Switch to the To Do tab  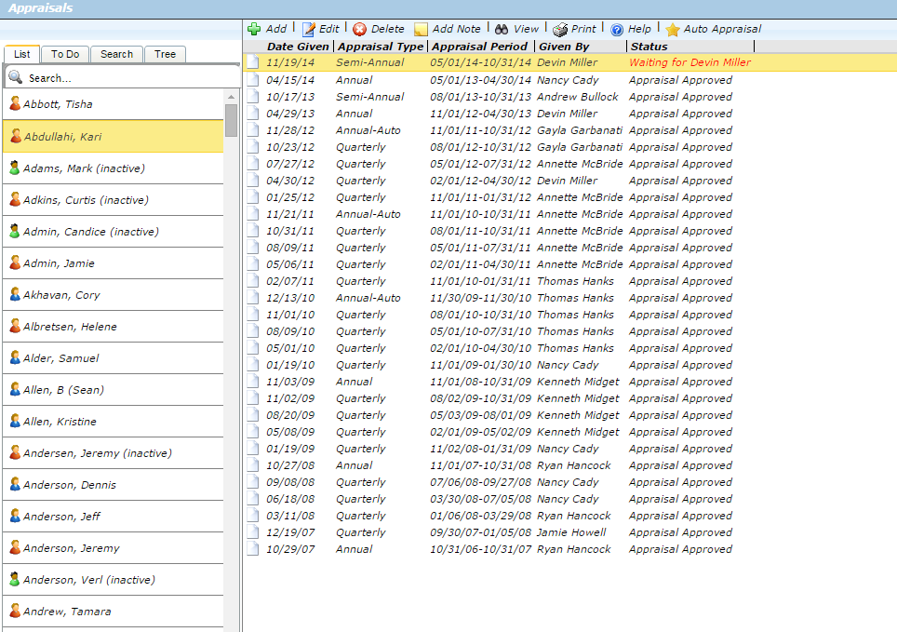(x=65, y=54)
